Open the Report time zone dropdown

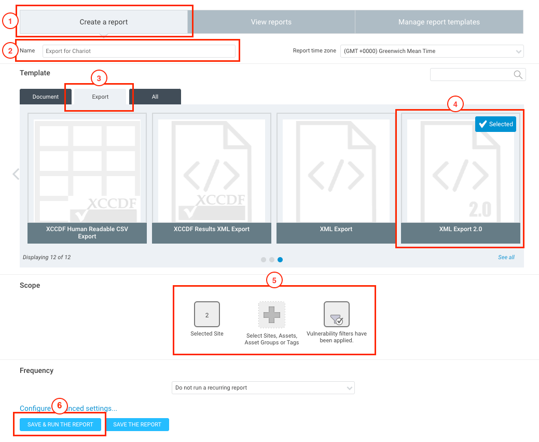coord(432,51)
